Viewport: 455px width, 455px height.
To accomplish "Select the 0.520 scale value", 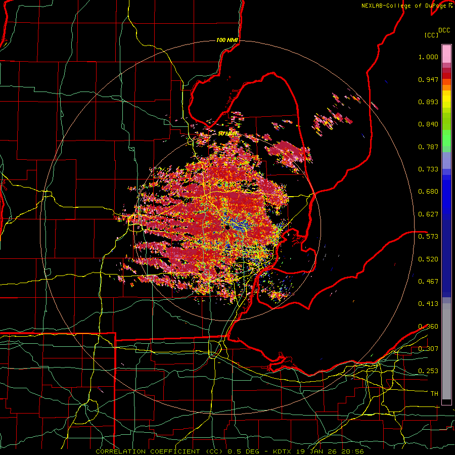I will pyautogui.click(x=428, y=259).
